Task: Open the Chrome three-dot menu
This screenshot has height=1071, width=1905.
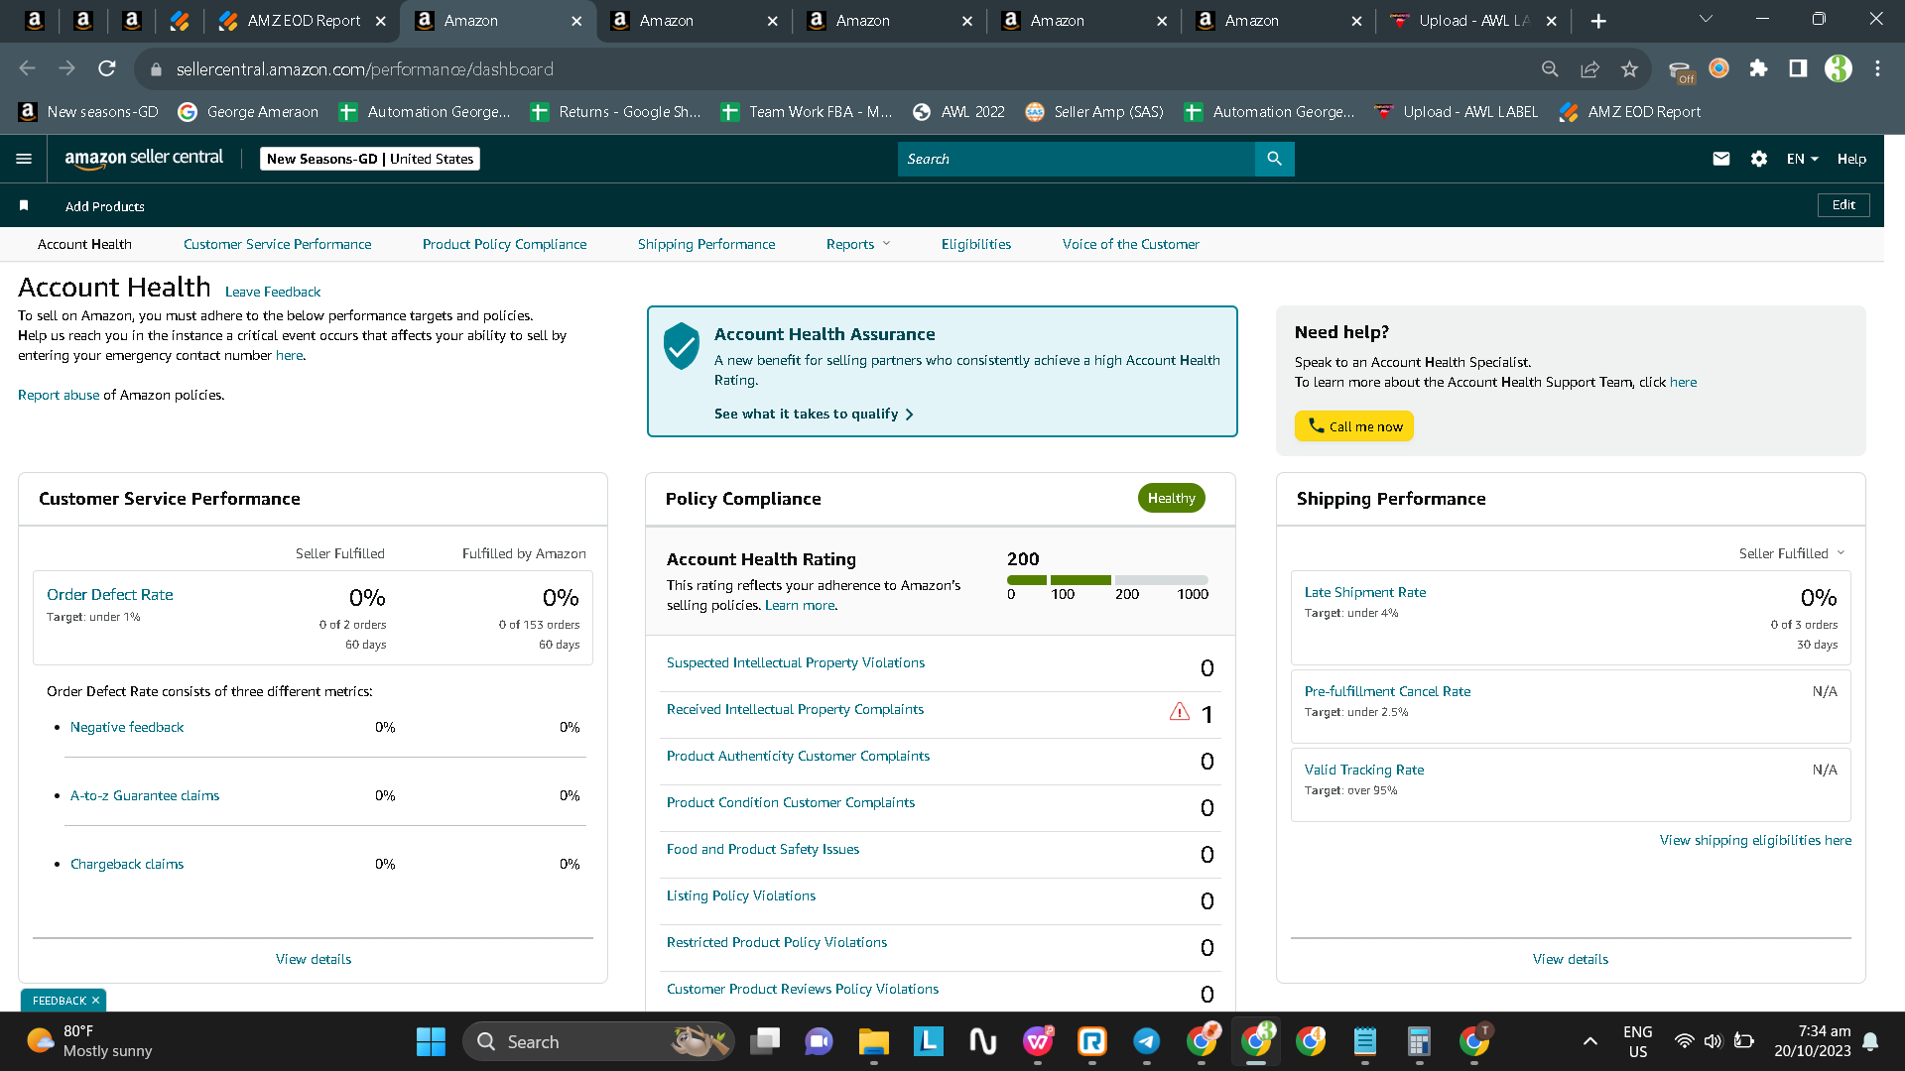Action: click(x=1878, y=68)
